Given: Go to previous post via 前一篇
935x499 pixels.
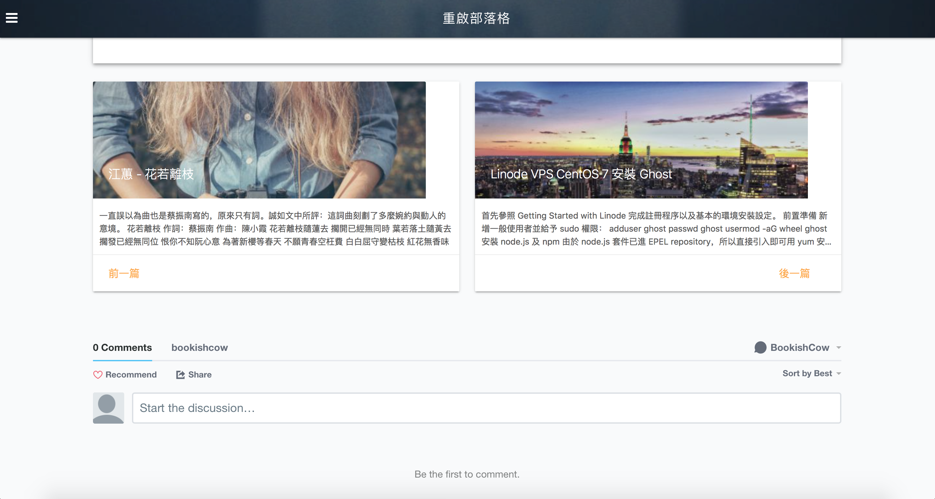Looking at the screenshot, I should point(124,273).
